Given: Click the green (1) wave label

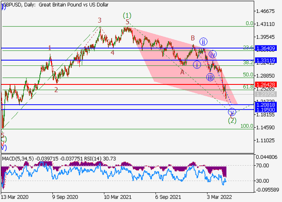Looking at the screenshot, I should coord(127,15).
